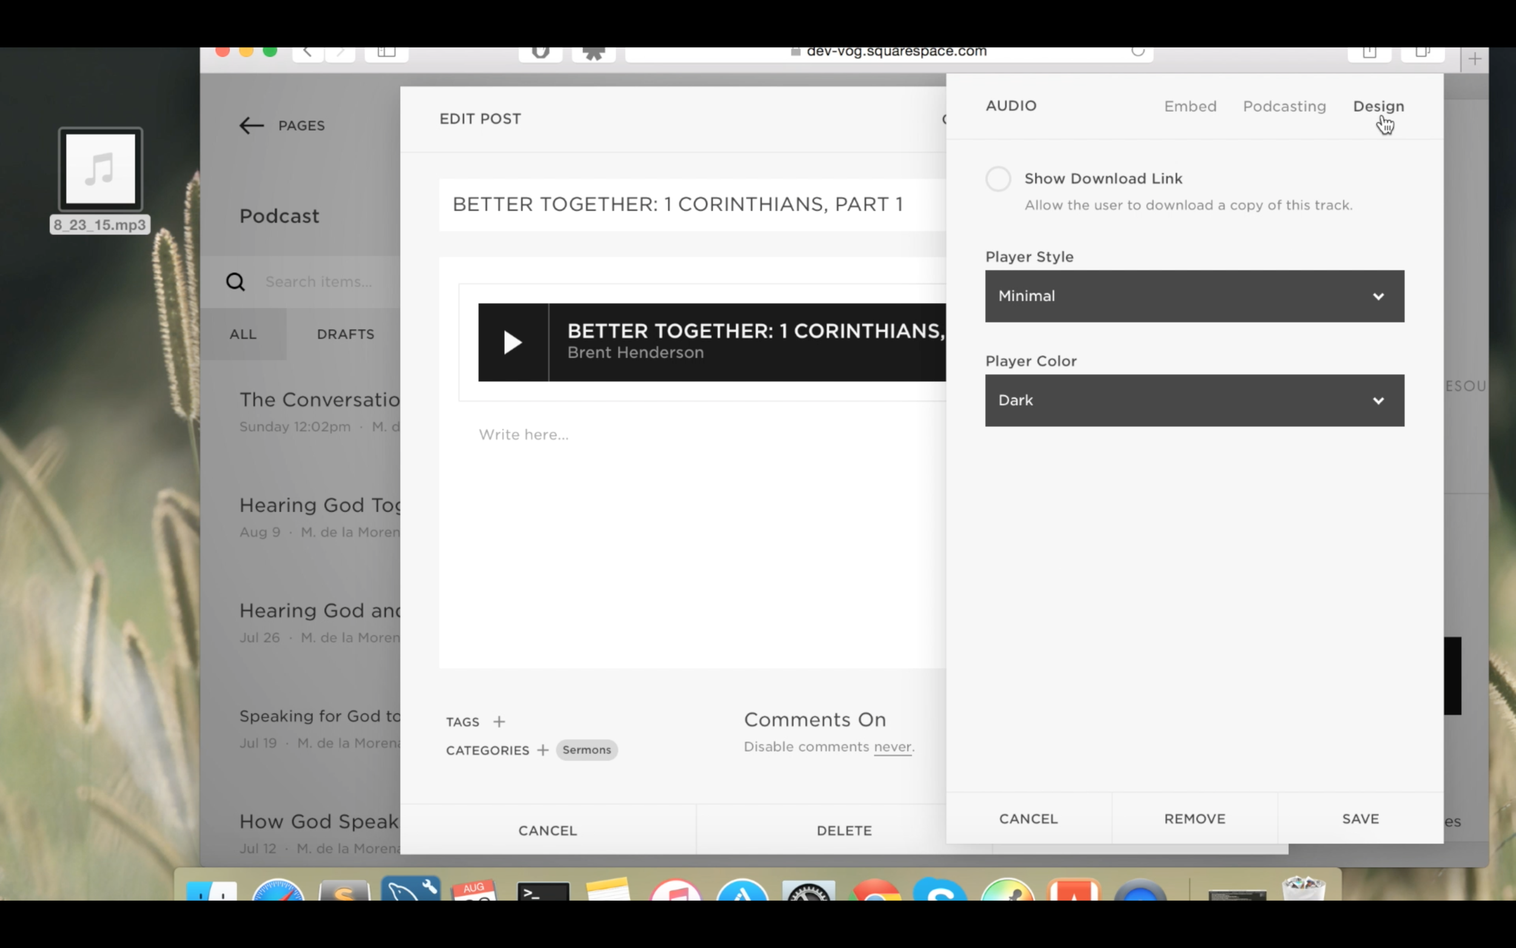The image size is (1516, 948).
Task: Click the Sermons category tag
Action: (x=586, y=750)
